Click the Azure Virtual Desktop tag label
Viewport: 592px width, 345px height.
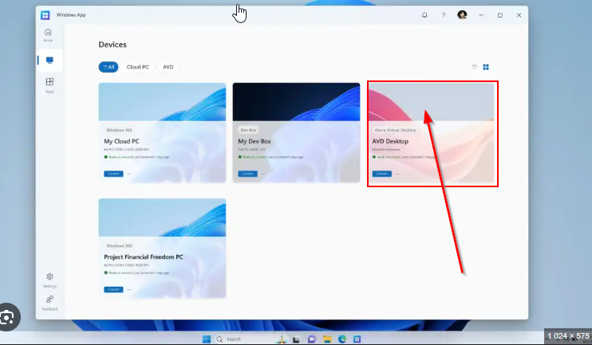pyautogui.click(x=395, y=130)
